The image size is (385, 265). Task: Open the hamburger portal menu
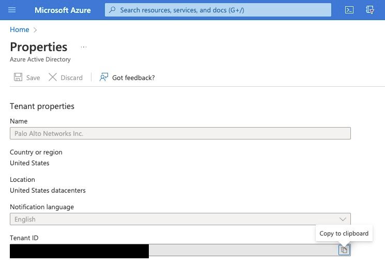click(12, 10)
